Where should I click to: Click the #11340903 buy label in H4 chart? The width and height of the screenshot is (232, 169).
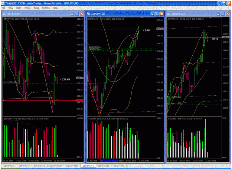point(11,82)
